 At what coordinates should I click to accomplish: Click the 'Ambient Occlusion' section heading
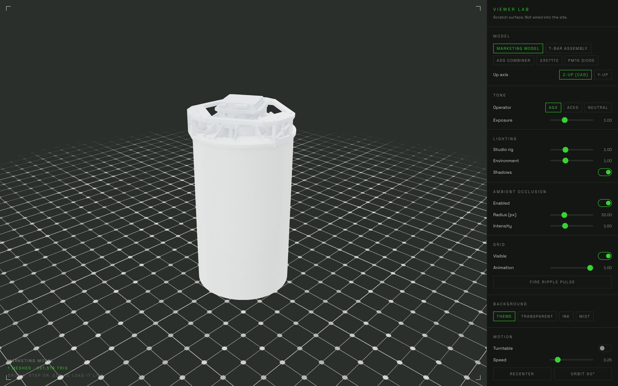(x=519, y=192)
